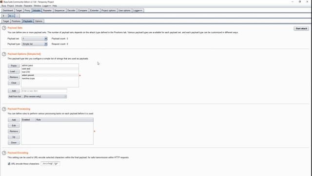Open the Repeater menu in menu bar
This screenshot has width=312, height=176.
(x=28, y=6)
